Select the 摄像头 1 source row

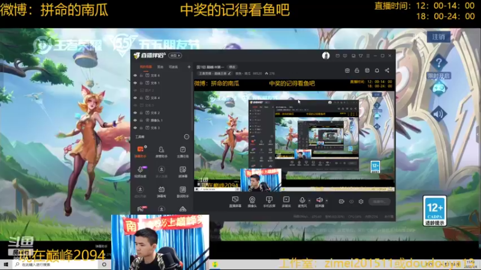point(162,120)
